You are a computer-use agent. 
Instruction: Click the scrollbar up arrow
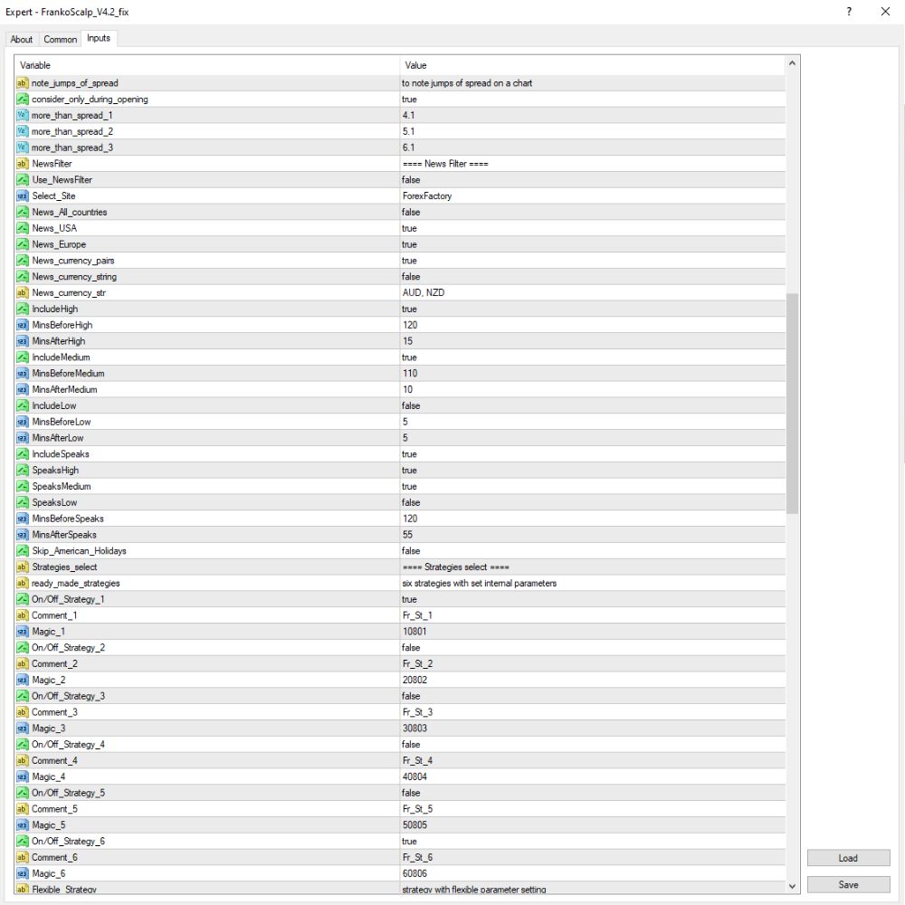pos(793,63)
